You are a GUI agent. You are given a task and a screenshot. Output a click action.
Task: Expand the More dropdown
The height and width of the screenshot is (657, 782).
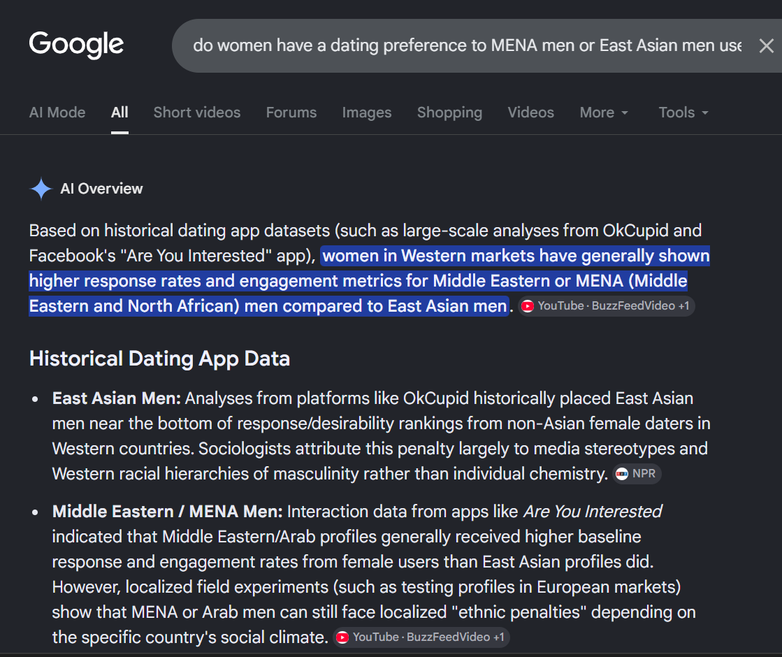[x=604, y=113]
